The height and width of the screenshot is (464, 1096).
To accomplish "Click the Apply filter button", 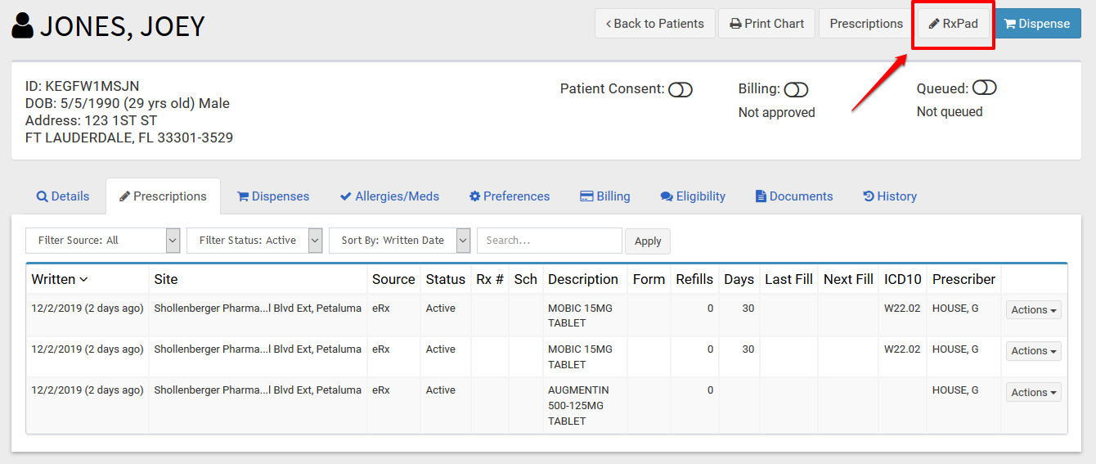I will tap(647, 241).
